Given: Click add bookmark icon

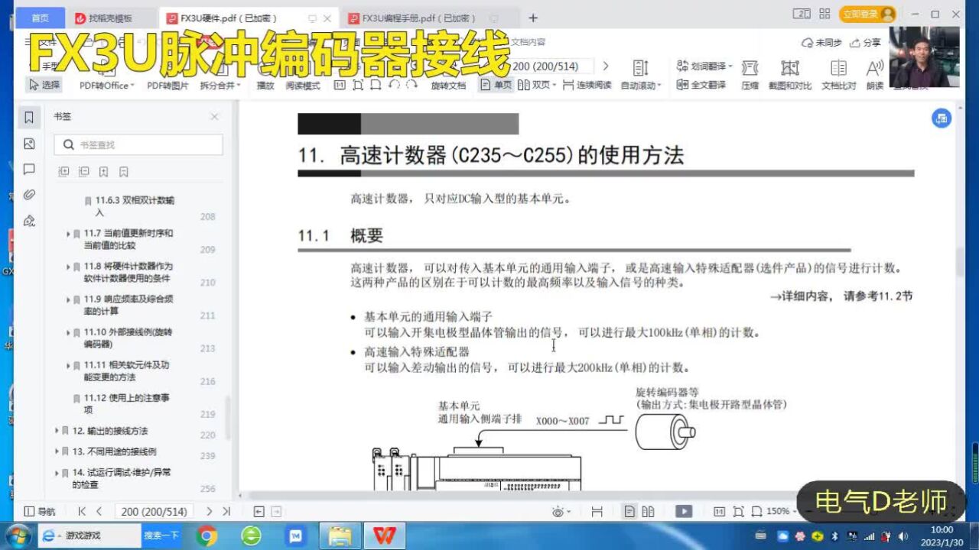Looking at the screenshot, I should (104, 172).
